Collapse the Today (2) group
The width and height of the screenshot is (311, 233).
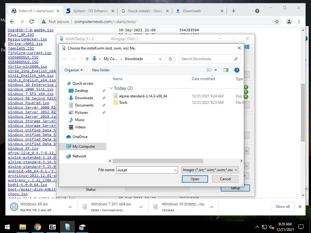[x=111, y=88]
